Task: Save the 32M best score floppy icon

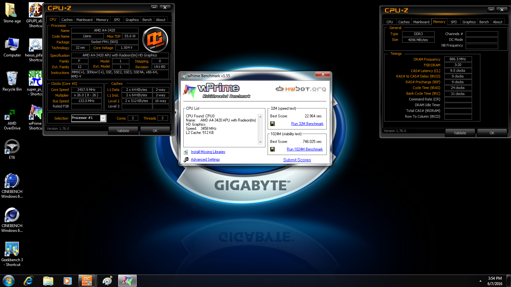Action: tap(272, 124)
